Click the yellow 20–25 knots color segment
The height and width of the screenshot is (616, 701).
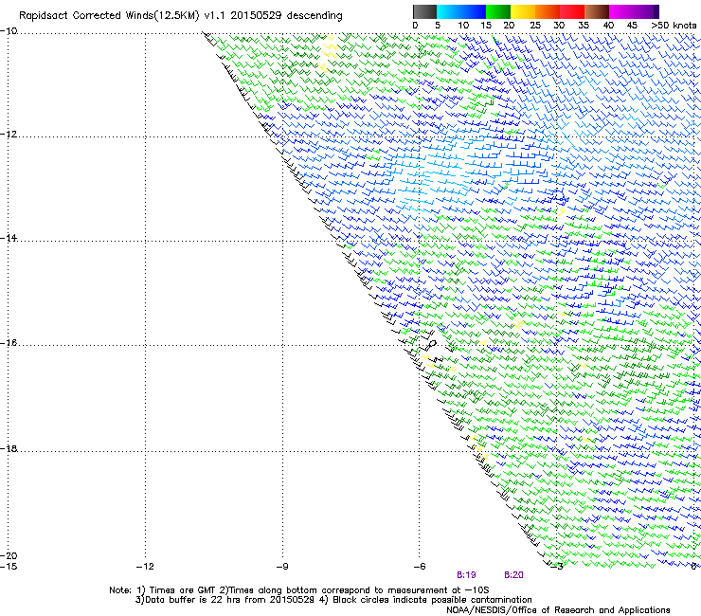point(523,11)
